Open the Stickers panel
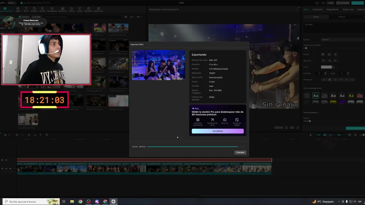This screenshot has width=365, height=205. point(34,9)
